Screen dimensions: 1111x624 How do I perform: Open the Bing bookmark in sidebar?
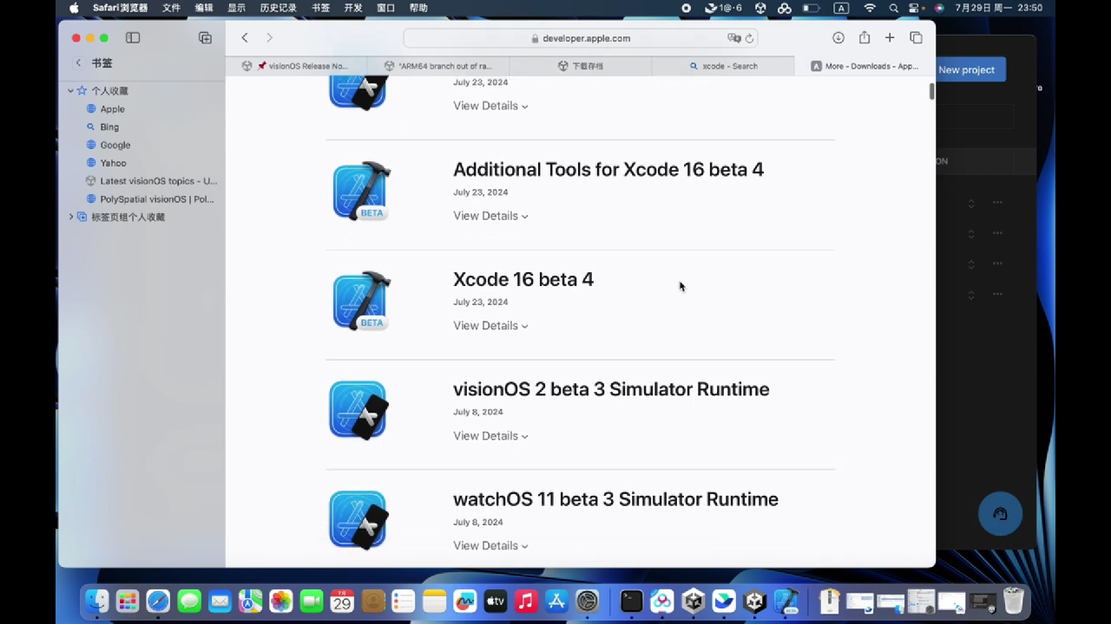pyautogui.click(x=109, y=127)
